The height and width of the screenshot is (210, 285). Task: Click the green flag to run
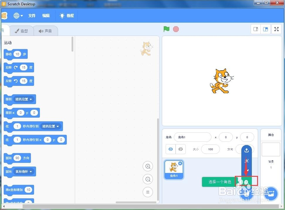[x=166, y=29]
